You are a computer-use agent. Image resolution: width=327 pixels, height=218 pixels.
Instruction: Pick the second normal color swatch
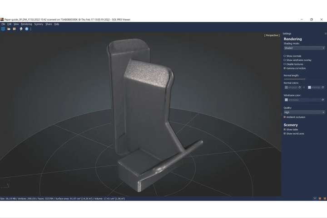click(309, 87)
